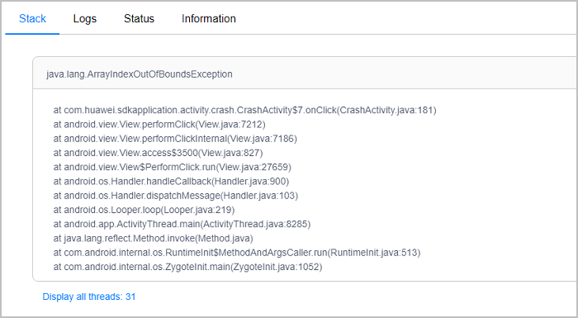Click the Looper.loop(Looper.java:219) line
Viewport: 578px width, 318px height.
(144, 210)
